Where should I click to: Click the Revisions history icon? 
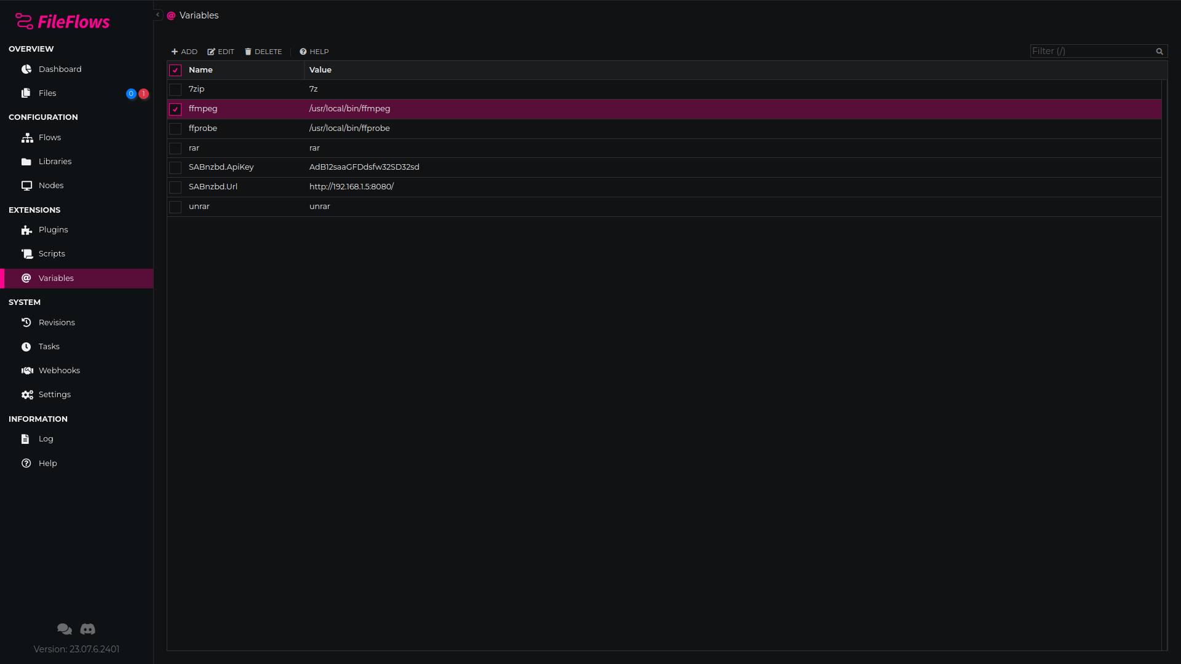26,323
